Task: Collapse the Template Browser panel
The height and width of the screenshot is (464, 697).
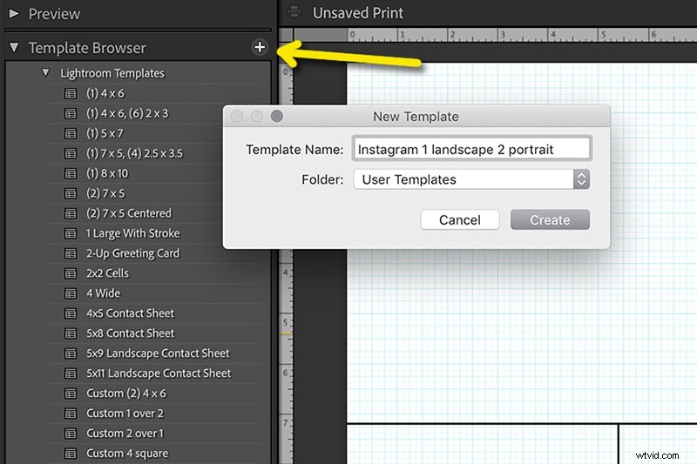Action: tap(14, 47)
